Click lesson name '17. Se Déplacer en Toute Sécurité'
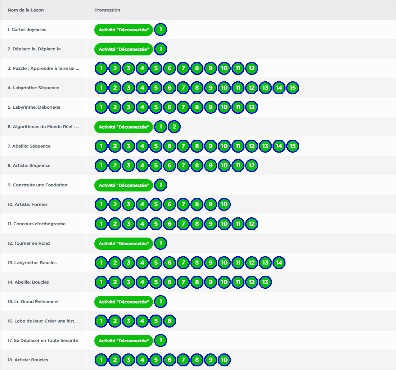The height and width of the screenshot is (370, 396). pyautogui.click(x=42, y=340)
